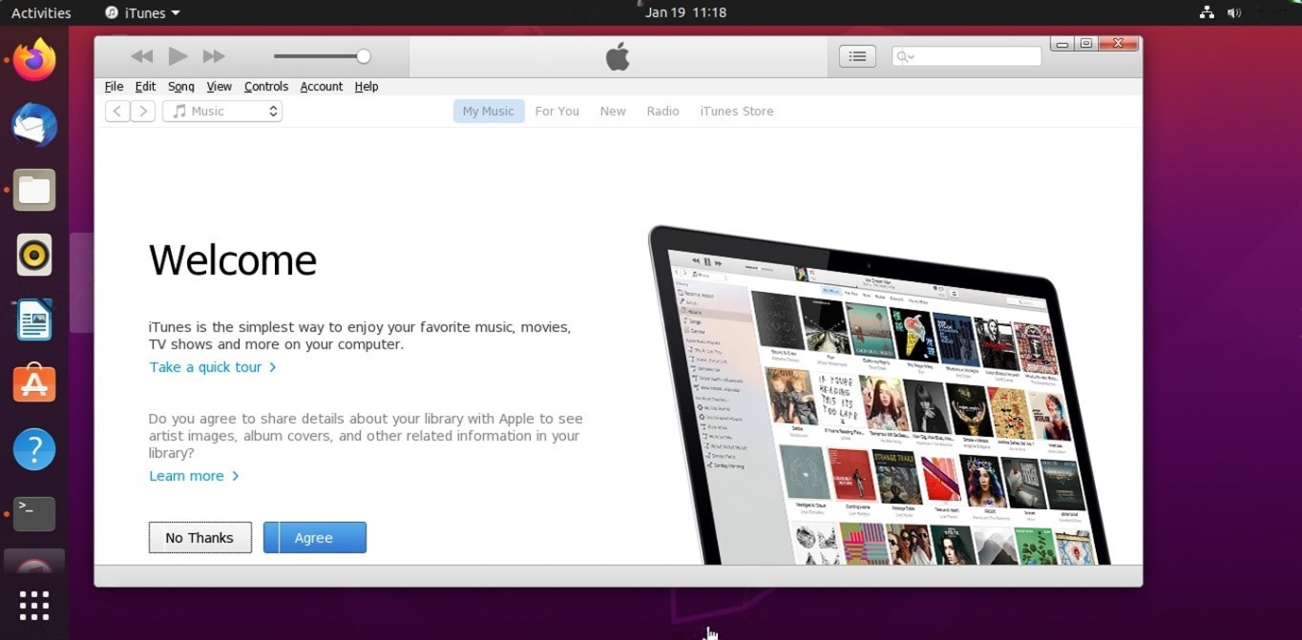Open the iTunes indicator menu in top bar
The height and width of the screenshot is (640, 1302).
click(x=139, y=12)
